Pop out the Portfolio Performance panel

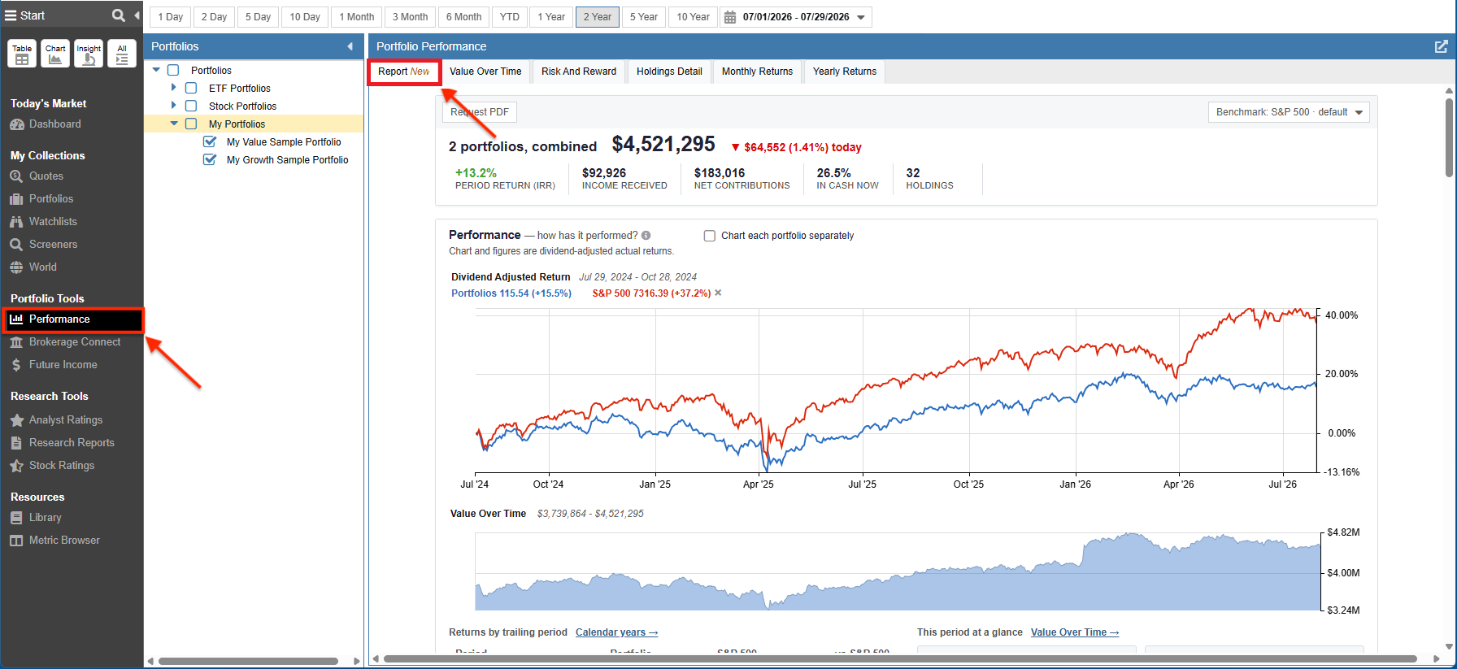[x=1441, y=46]
